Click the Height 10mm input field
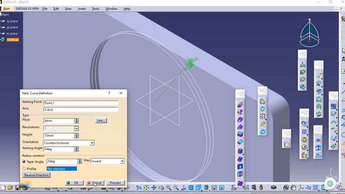Image resolution: width=345 pixels, height=194 pixels. [59, 135]
